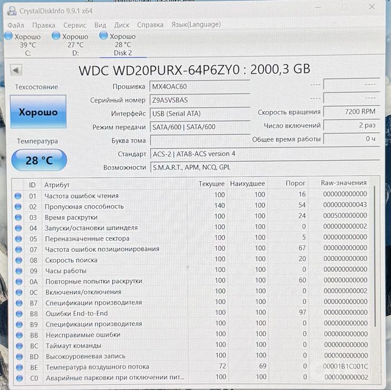The height and width of the screenshot is (390, 391).
Task: Click status dot for attribute B8
Action: pos(19,314)
